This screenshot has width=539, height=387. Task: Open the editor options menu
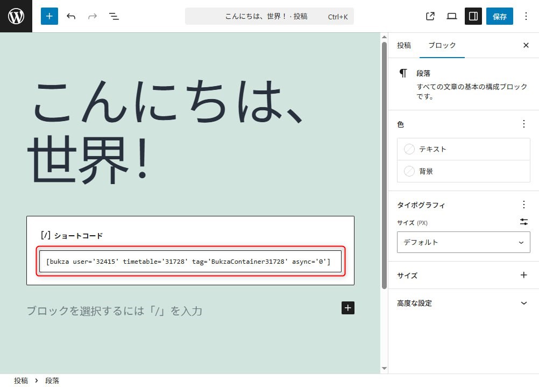tap(526, 16)
